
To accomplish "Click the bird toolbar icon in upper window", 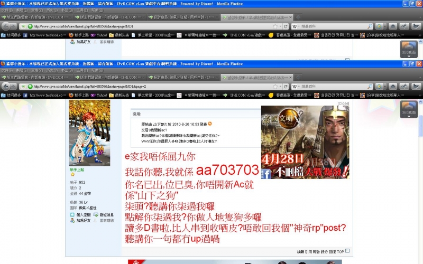I will pyautogui.click(x=416, y=26).
